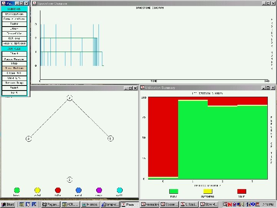Click the Close All button
Image resolution: width=277 pixels, height=208 pixels.
[14, 73]
